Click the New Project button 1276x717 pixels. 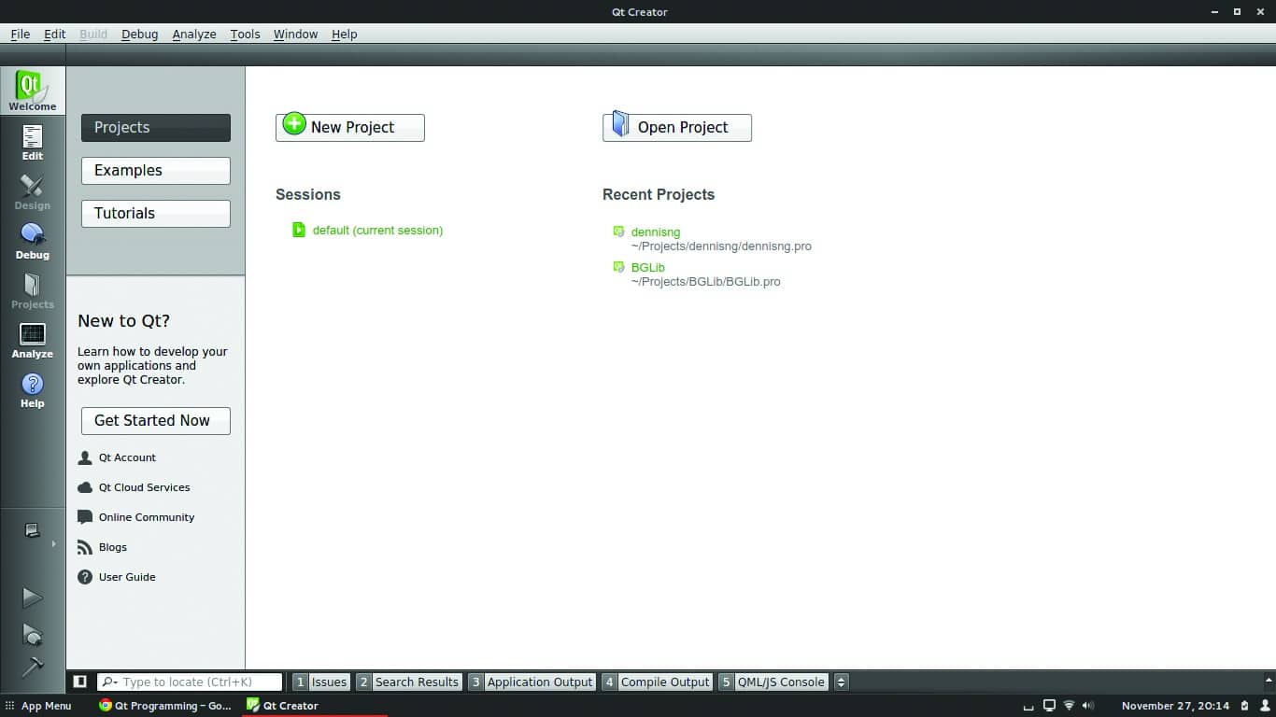349,127
